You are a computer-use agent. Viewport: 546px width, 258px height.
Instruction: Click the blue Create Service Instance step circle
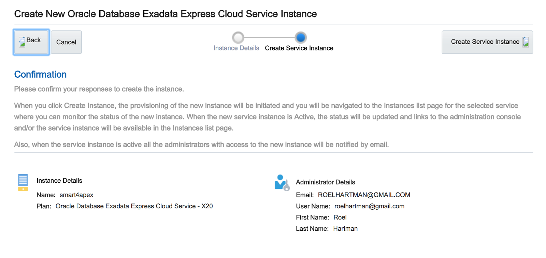[301, 37]
